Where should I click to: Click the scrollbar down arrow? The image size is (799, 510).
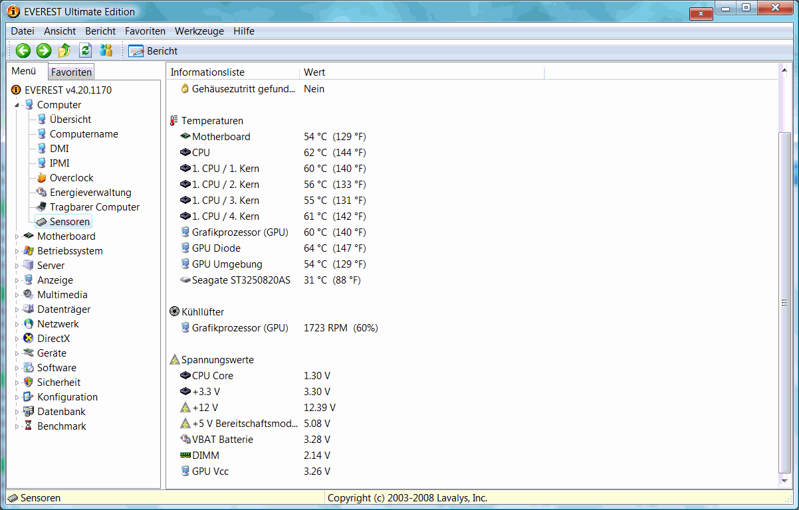[x=785, y=483]
